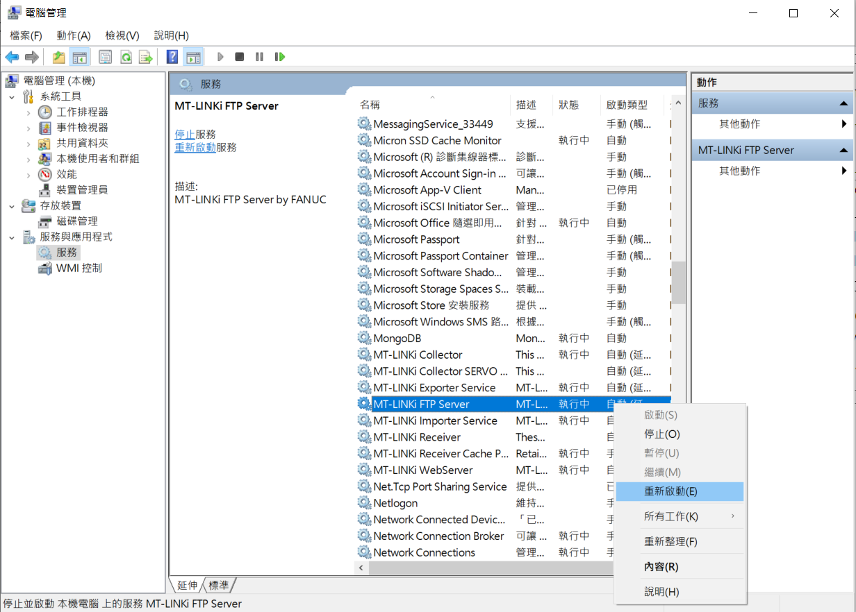Collapse the 存放裝置 tree node
Screen dimensions: 856x612
tap(12, 206)
